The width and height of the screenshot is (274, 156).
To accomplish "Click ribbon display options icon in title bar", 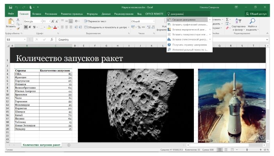I will [236, 7].
